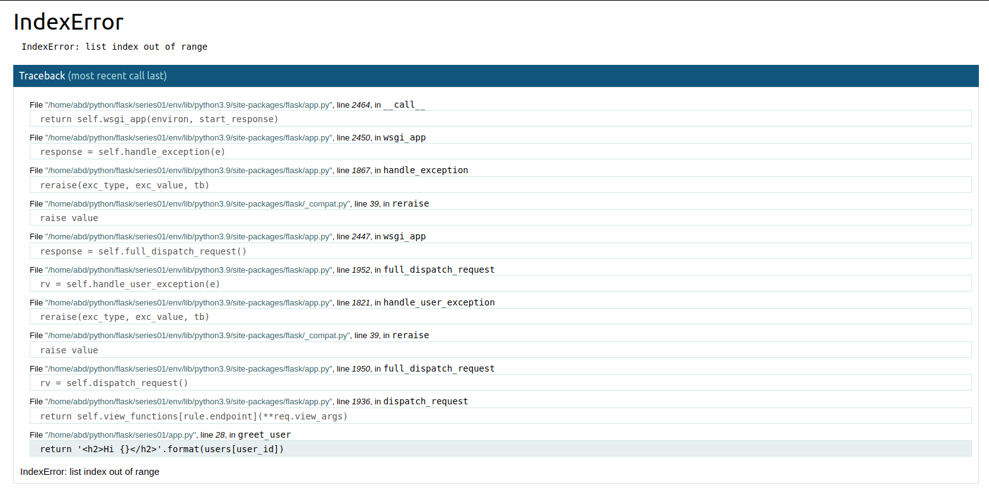Click the app.py file path on line 1821 row
This screenshot has width=989, height=495.
(189, 303)
